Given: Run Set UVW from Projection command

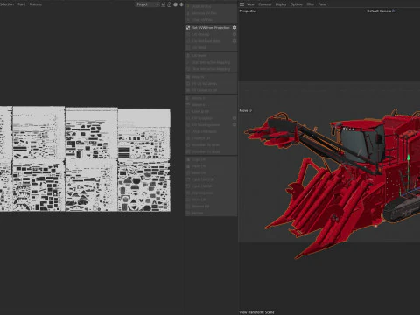Looking at the screenshot, I should 211,28.
